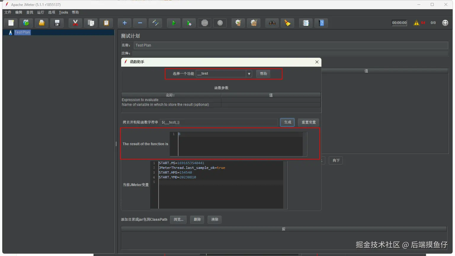Click the JMeterThread.last_sample_ok=true line
This screenshot has height=256, width=455.
click(192, 168)
